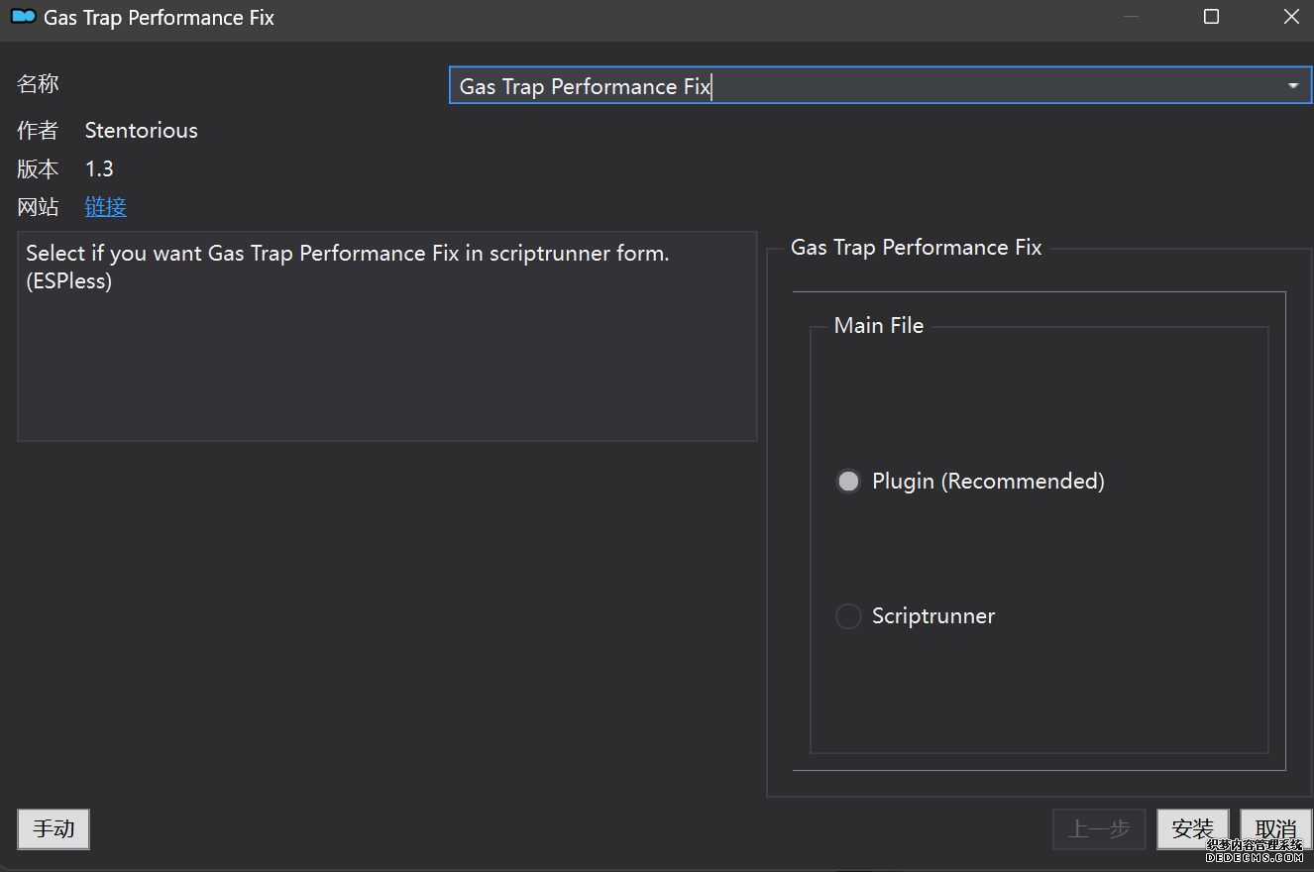Click the Mod Organizer icon in title bar
The image size is (1314, 872).
(23, 18)
